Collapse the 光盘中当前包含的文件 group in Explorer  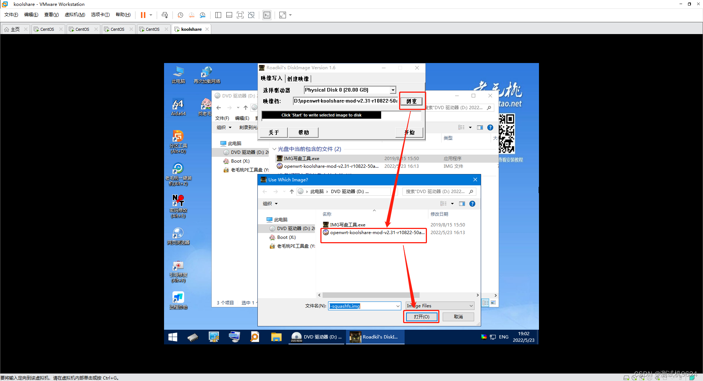click(x=274, y=149)
